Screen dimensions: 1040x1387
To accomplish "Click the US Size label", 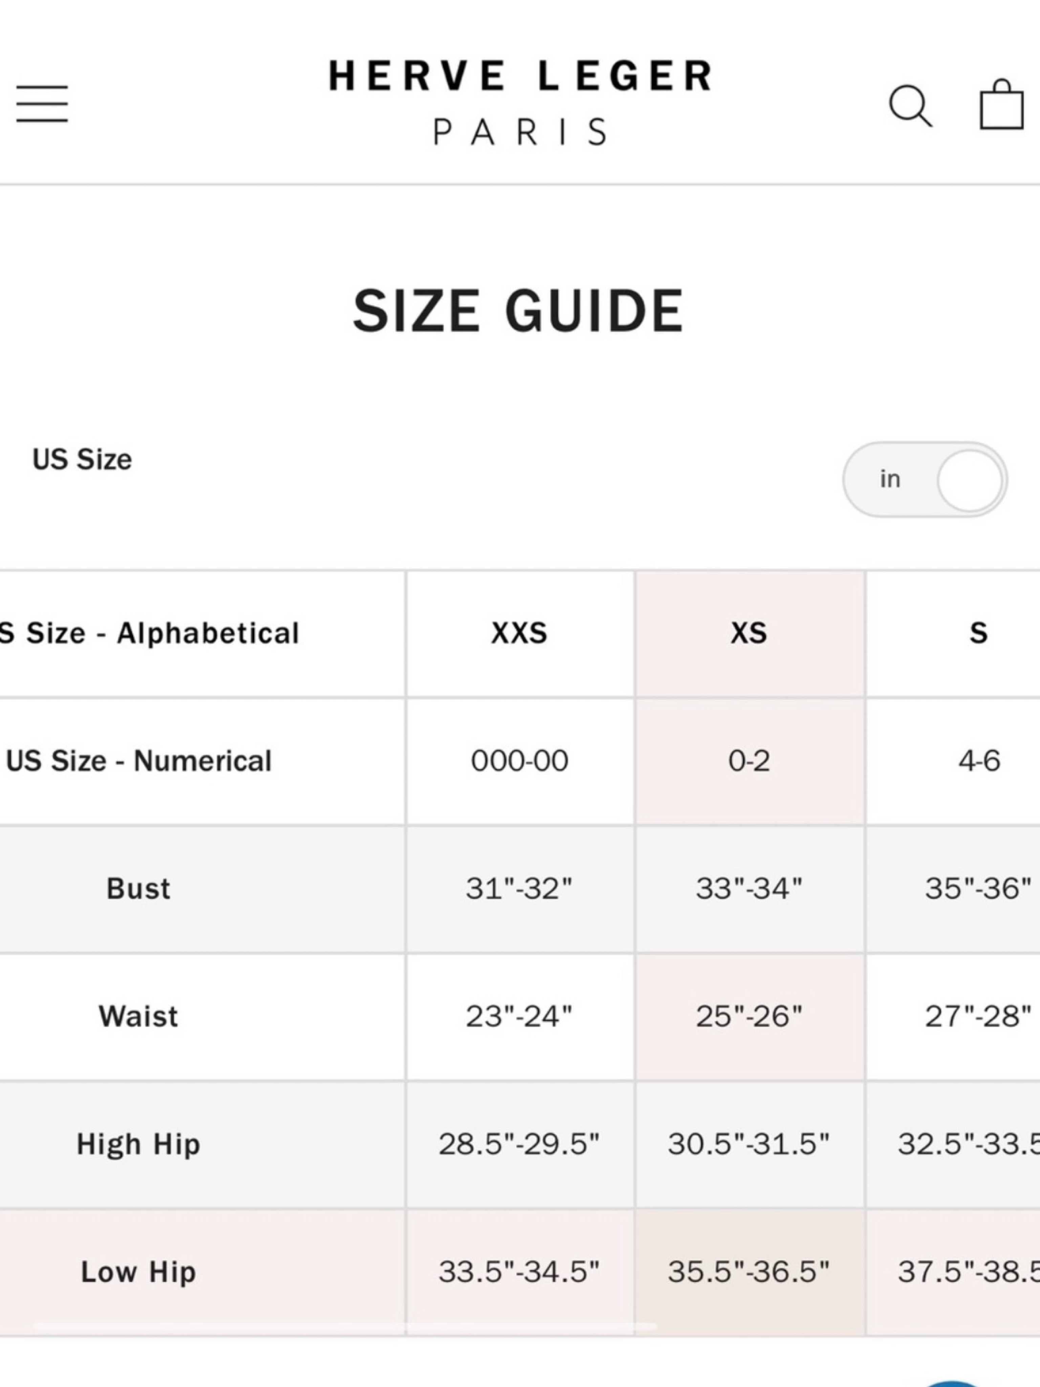I will click(82, 460).
